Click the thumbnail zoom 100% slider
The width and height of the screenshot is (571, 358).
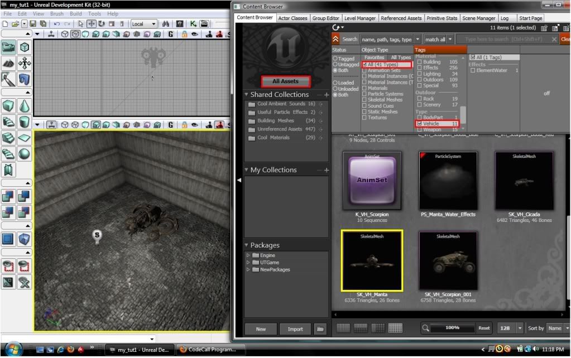point(452,328)
